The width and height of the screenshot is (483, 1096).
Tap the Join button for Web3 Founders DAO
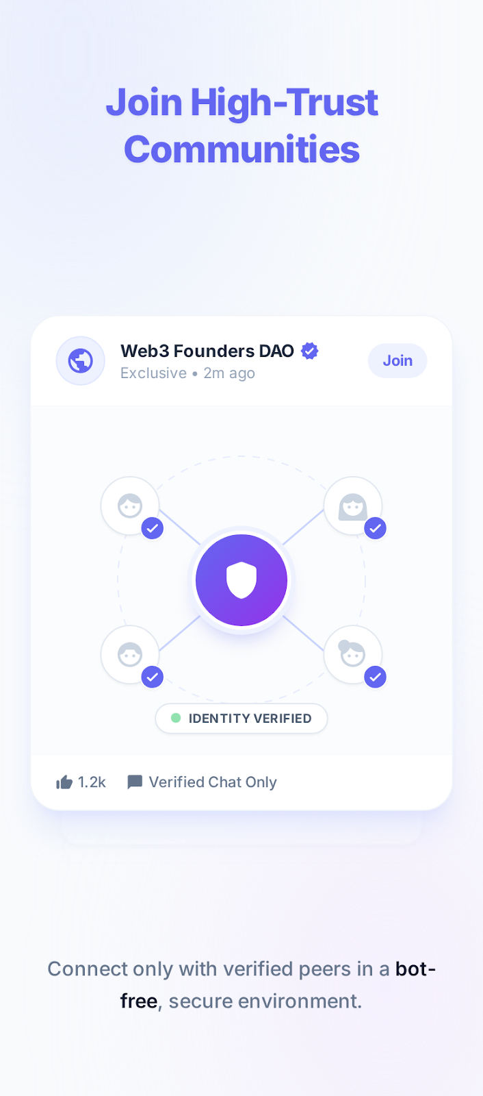coord(397,360)
